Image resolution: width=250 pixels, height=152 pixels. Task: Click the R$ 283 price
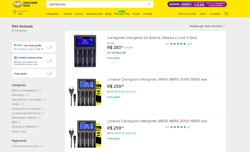(115, 47)
